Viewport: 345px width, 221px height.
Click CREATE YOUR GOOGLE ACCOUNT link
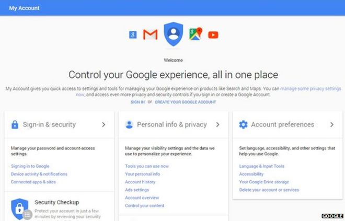coord(185,102)
